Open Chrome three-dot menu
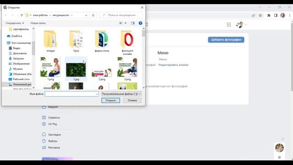Viewport: 293px width, 165px height. click(x=290, y=15)
